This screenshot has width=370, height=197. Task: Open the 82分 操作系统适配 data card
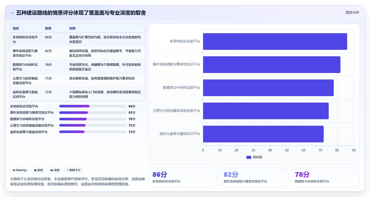(x=254, y=177)
